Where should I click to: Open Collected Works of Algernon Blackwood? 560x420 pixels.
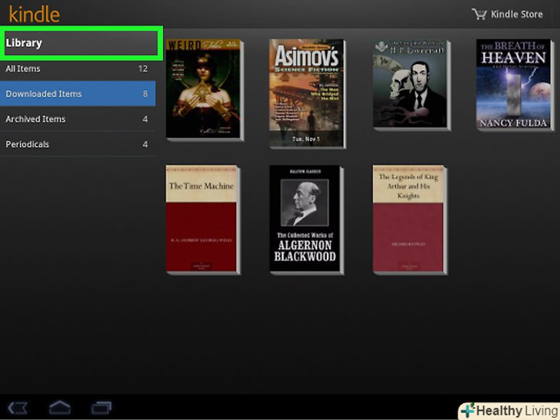pos(306,220)
